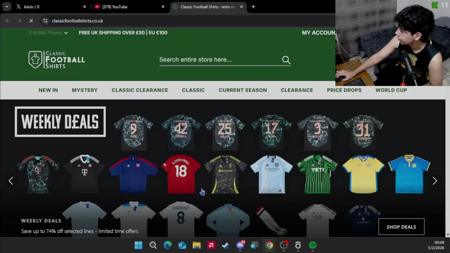Open the CLASSIC CLEARANCE menu

click(x=140, y=90)
